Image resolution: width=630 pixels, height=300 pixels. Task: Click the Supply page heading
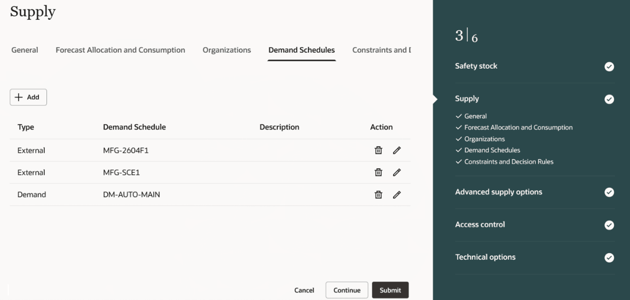(x=33, y=12)
